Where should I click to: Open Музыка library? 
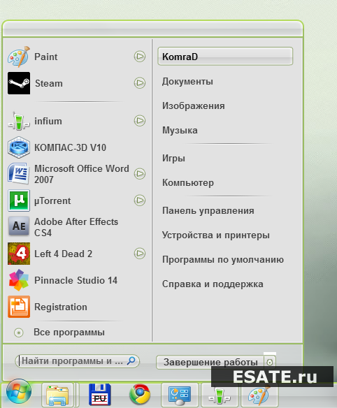(180, 130)
